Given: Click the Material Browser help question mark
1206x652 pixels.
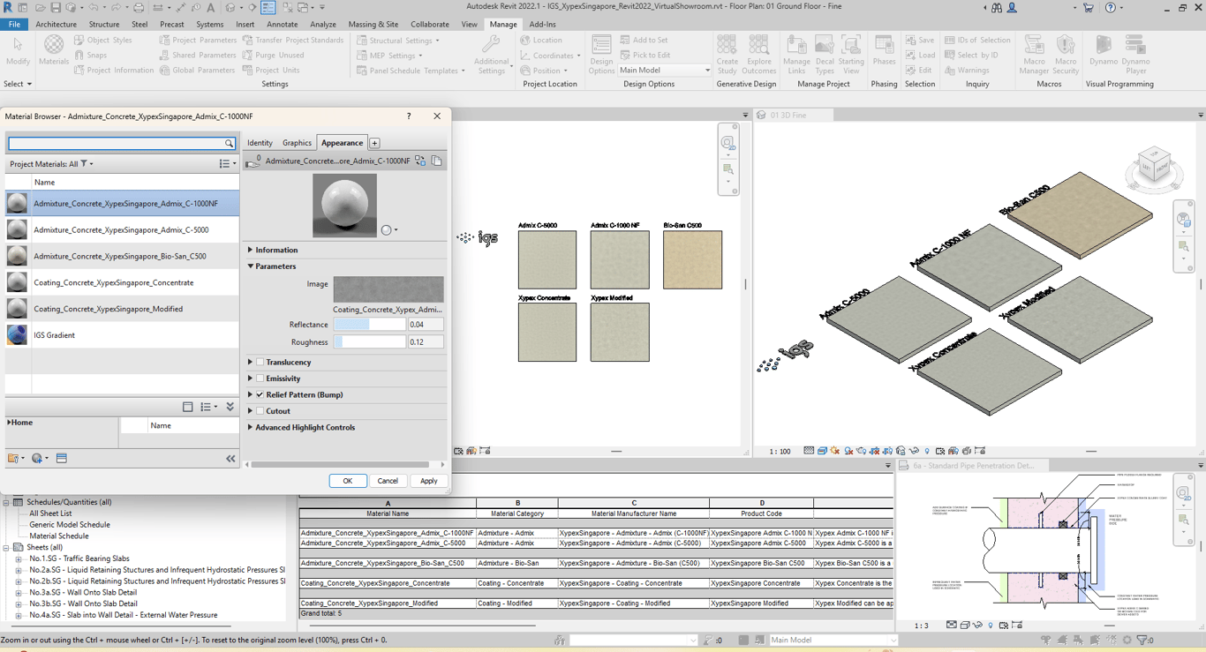Looking at the screenshot, I should tap(408, 116).
